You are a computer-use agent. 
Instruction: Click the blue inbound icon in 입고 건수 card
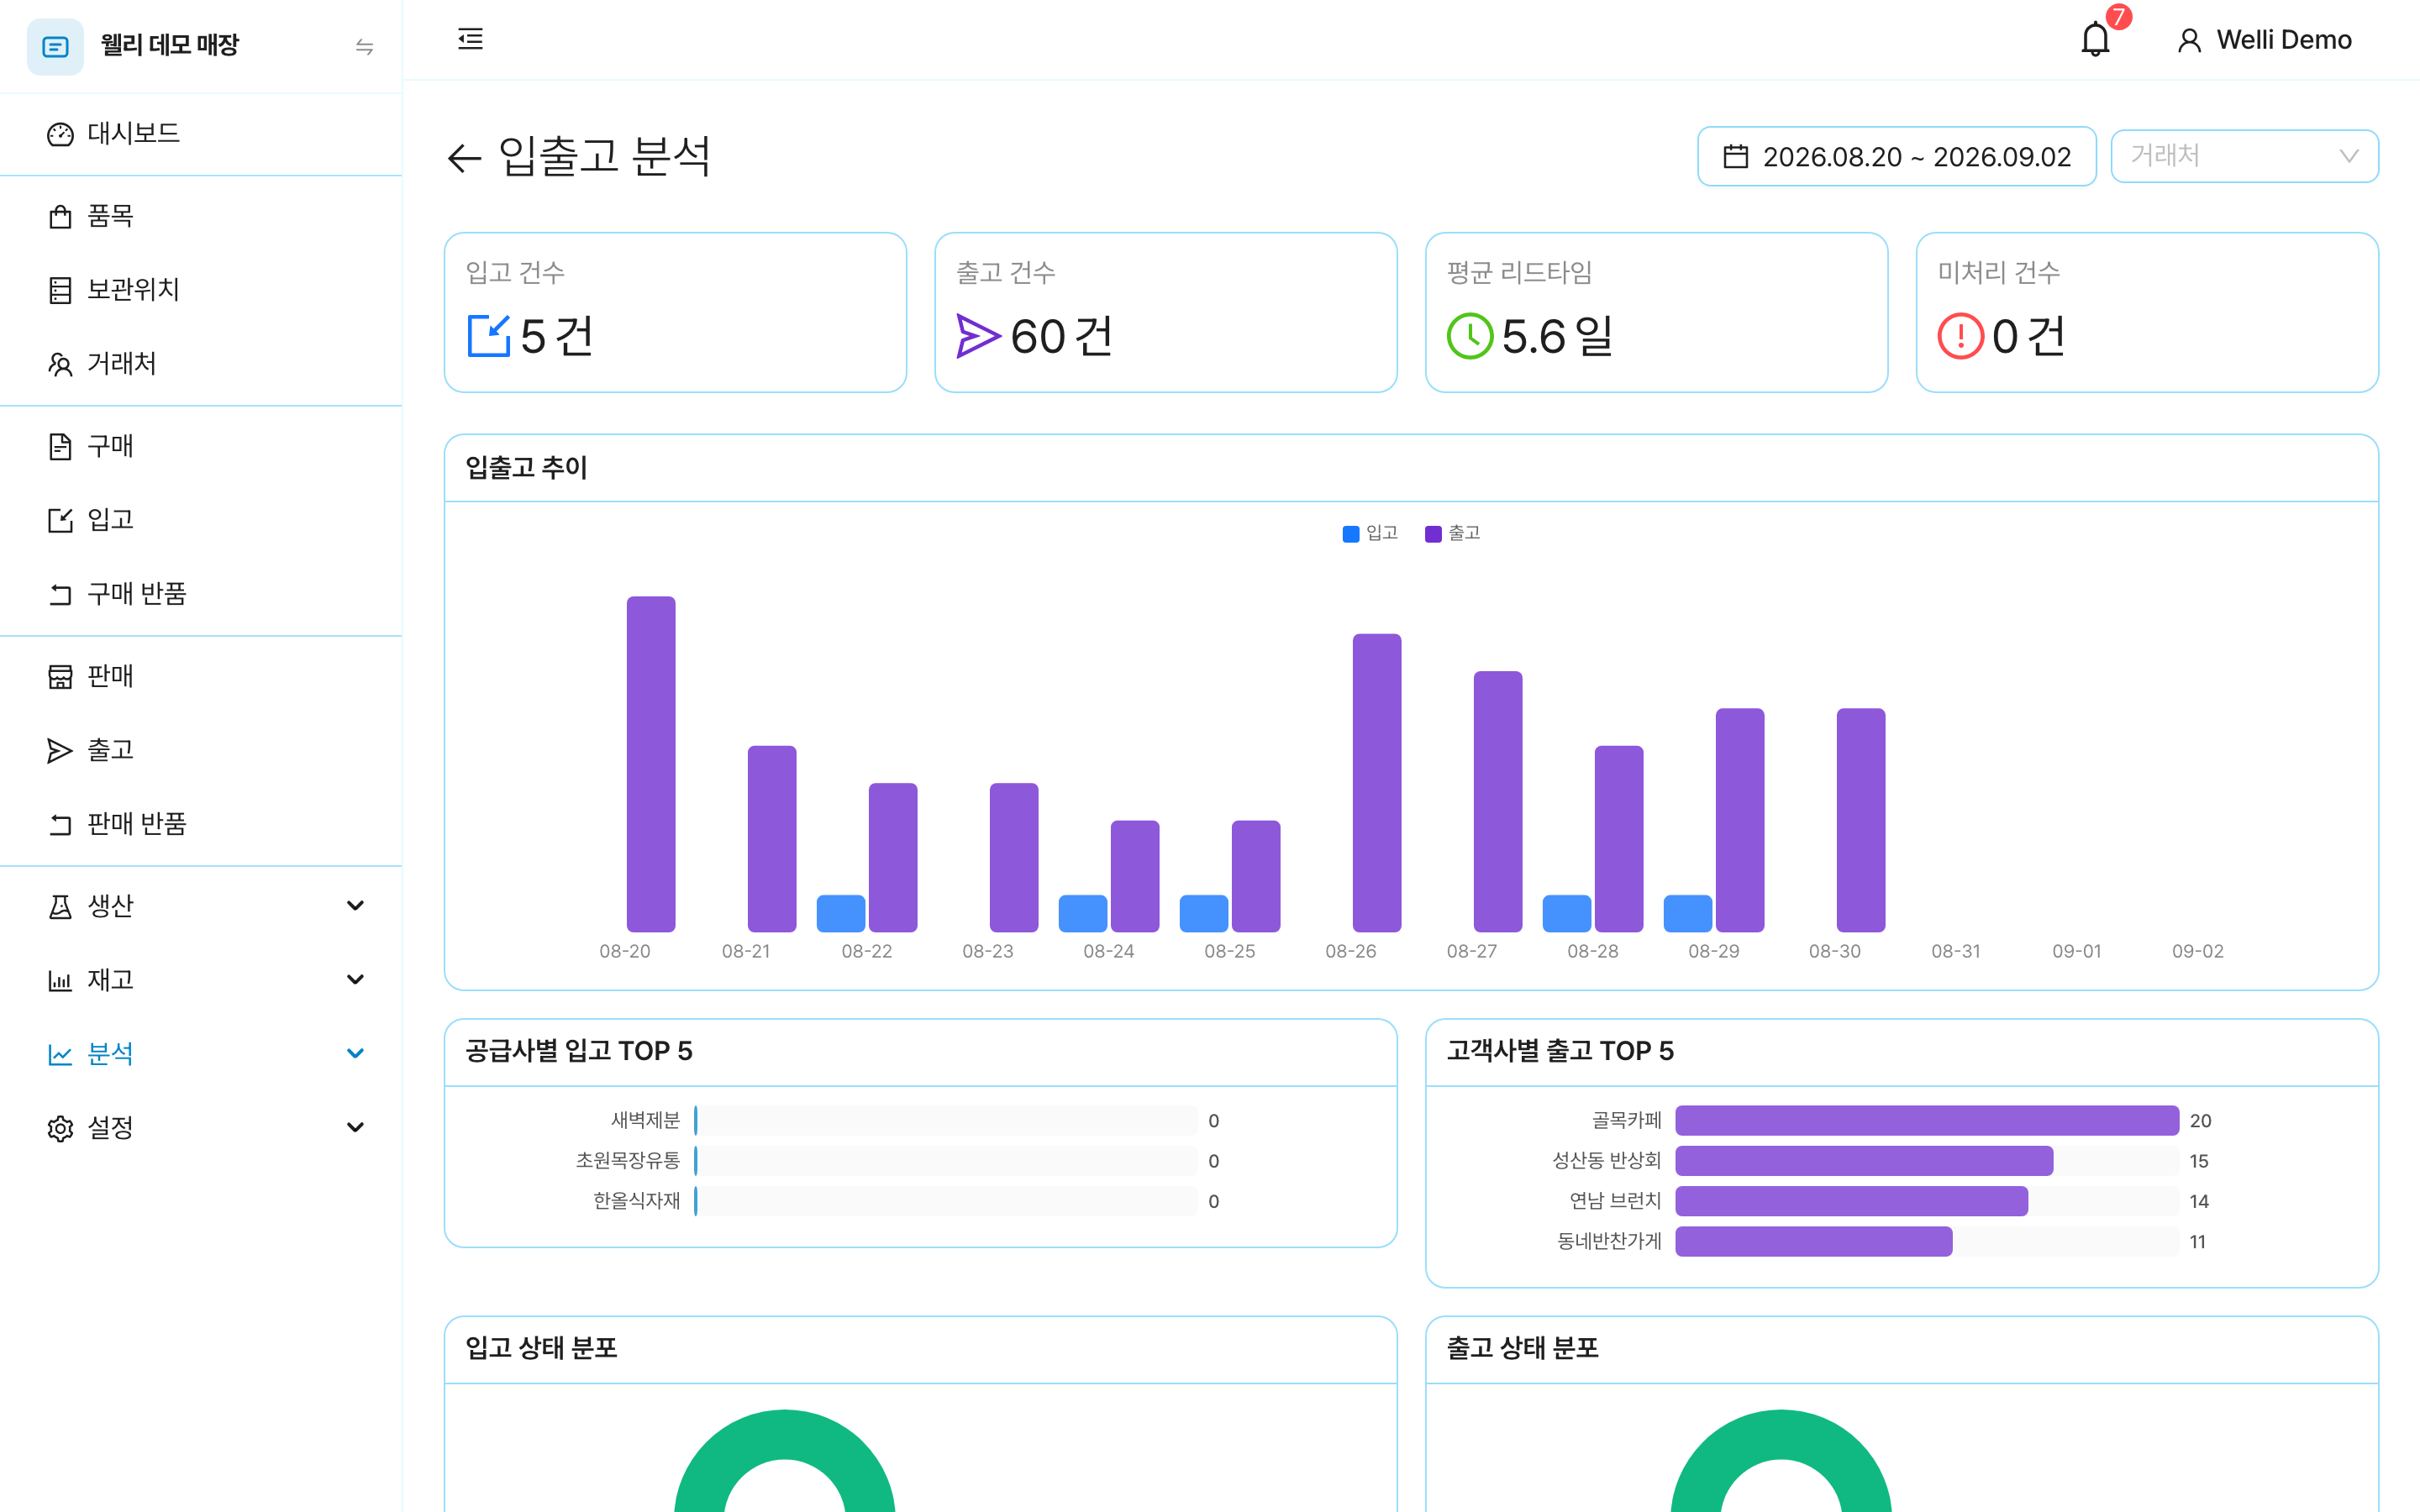[x=489, y=336]
